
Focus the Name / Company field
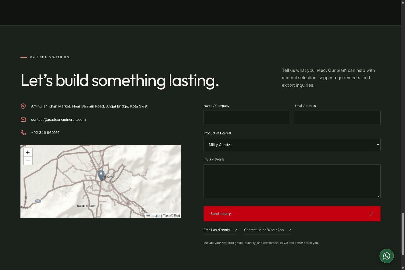(x=246, y=118)
